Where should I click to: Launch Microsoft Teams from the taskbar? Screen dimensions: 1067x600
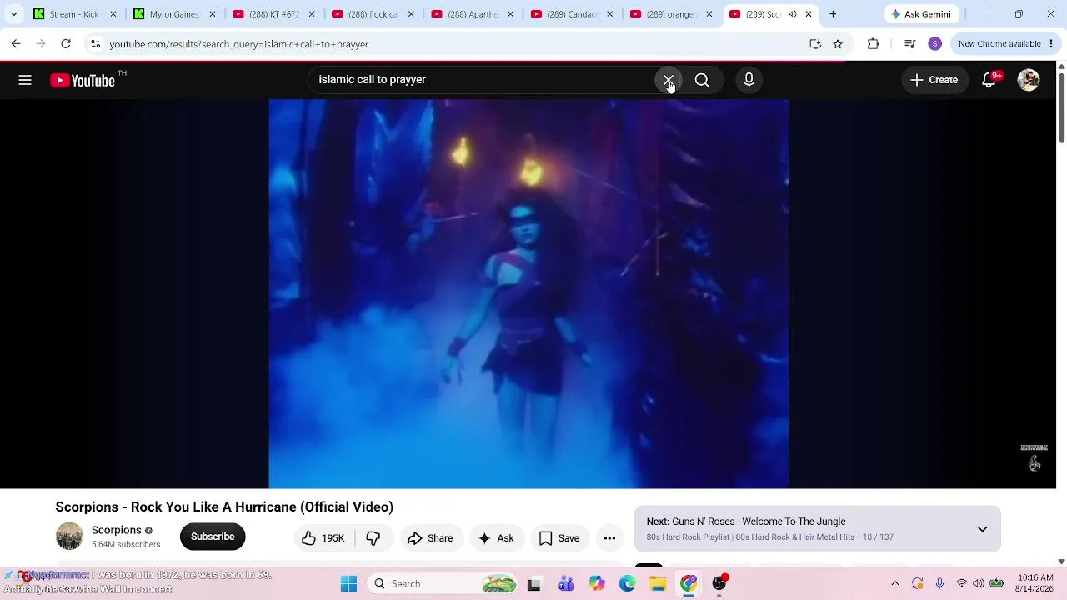565,584
